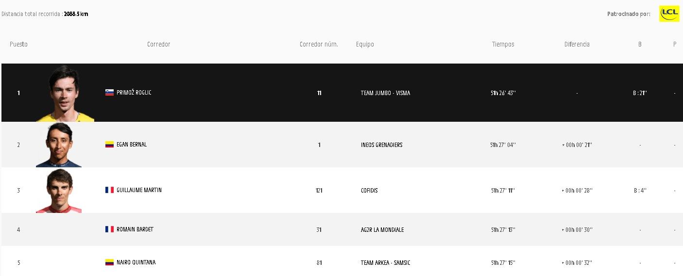Open Guillaume Martin's rider photo
This screenshot has width=683, height=276.
pyautogui.click(x=59, y=191)
